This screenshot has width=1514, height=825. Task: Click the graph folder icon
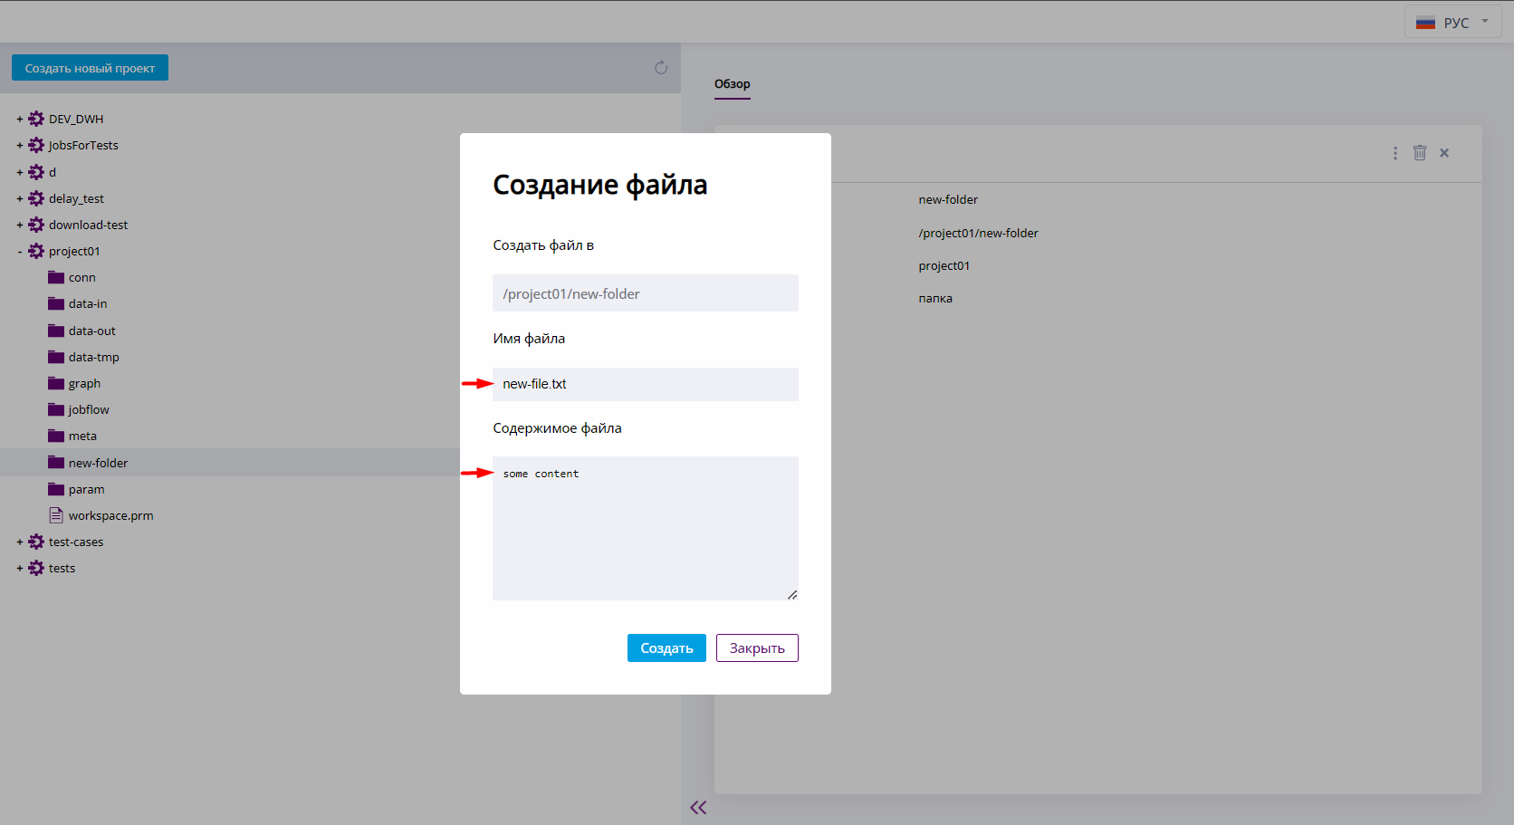(56, 383)
